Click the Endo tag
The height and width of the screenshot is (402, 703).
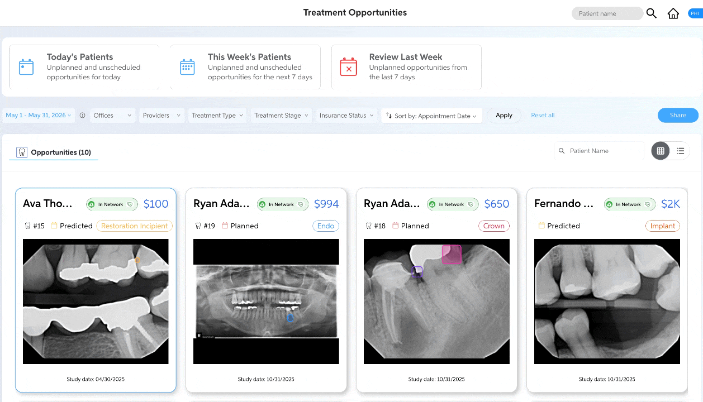pyautogui.click(x=326, y=226)
